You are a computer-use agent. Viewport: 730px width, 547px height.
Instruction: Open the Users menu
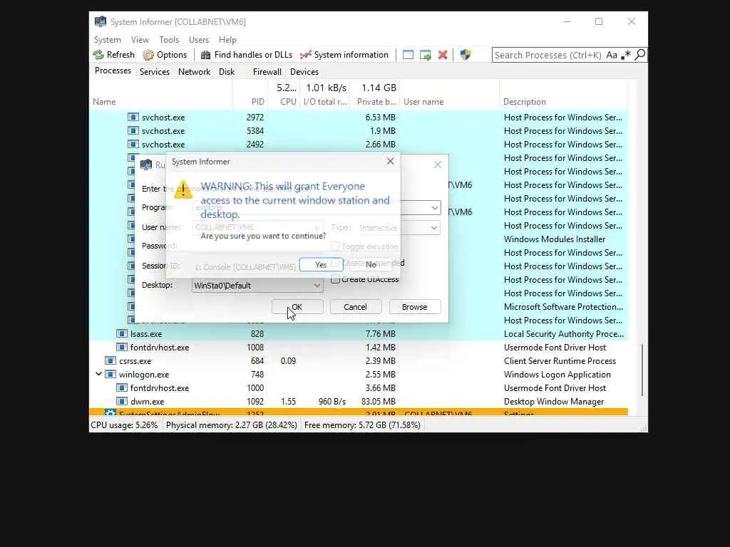(199, 40)
